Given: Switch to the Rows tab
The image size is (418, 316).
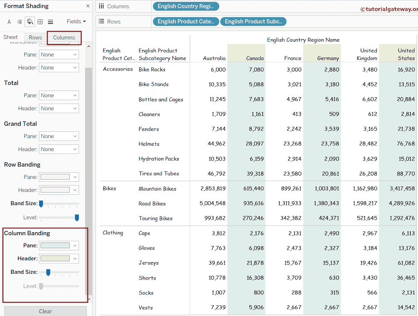Looking at the screenshot, I should (x=36, y=37).
